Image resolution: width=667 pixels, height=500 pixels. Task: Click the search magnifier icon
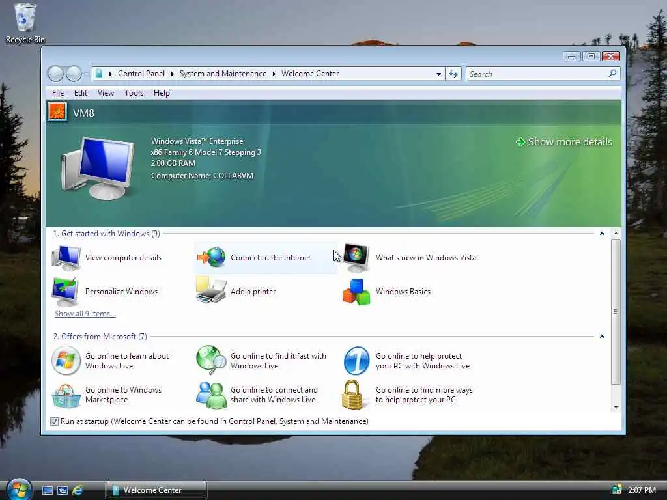pos(612,74)
